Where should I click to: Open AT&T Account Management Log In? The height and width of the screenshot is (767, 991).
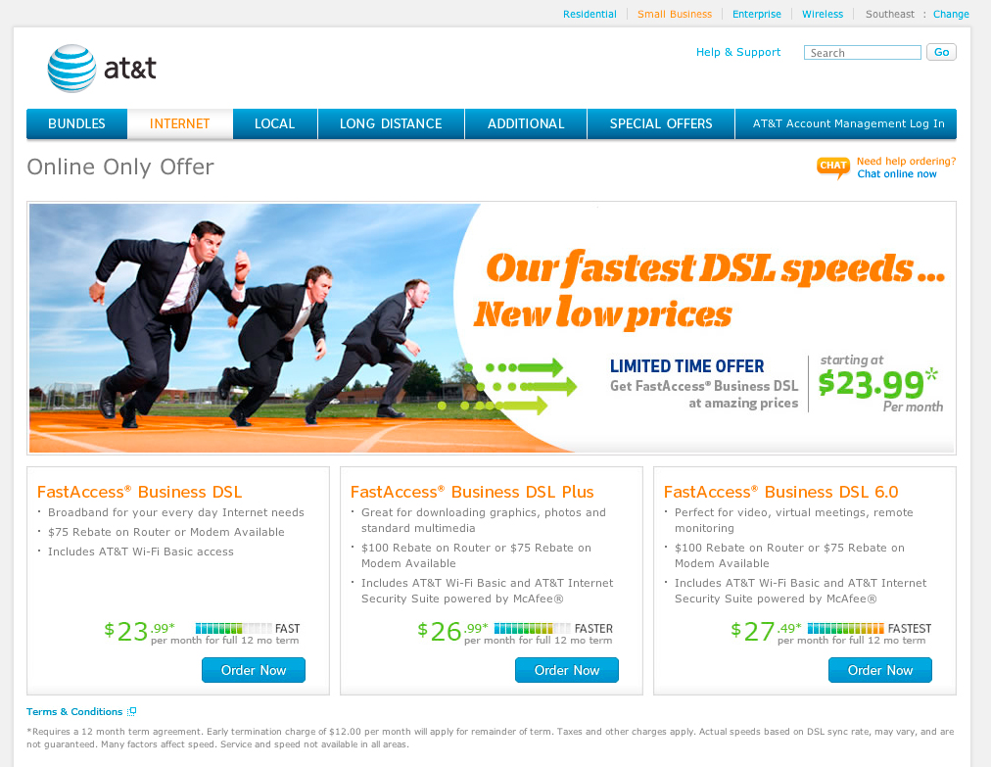click(848, 123)
